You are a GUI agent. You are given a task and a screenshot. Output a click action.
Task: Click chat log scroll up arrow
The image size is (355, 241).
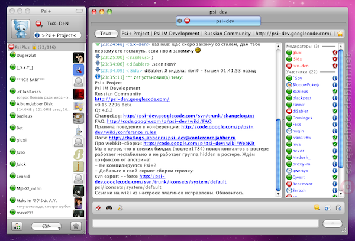pos(279,46)
